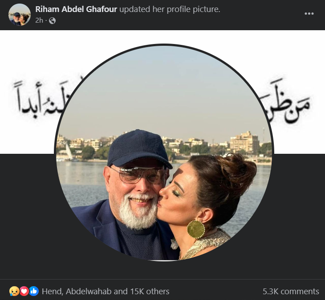Open the 5.3K comments link
This screenshot has height=300, width=325.
(x=291, y=291)
